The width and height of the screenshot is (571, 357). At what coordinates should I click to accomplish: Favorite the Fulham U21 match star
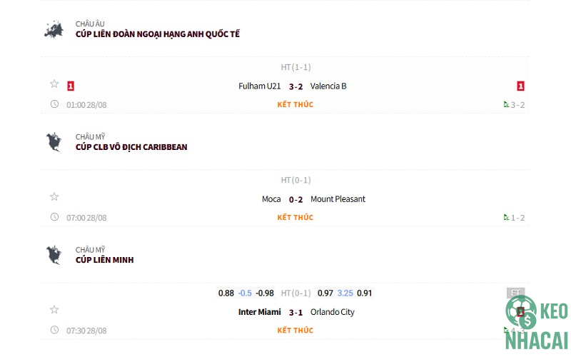click(54, 84)
